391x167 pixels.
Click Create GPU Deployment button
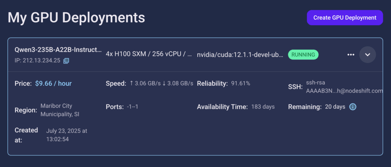[345, 18]
